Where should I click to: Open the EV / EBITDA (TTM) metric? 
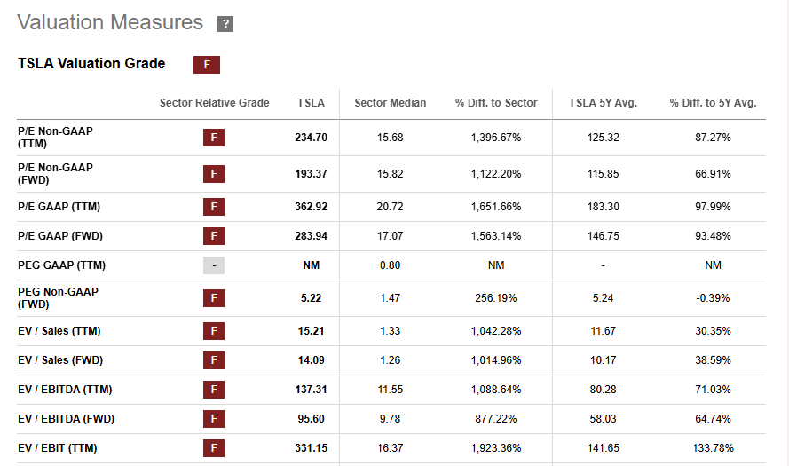65,390
